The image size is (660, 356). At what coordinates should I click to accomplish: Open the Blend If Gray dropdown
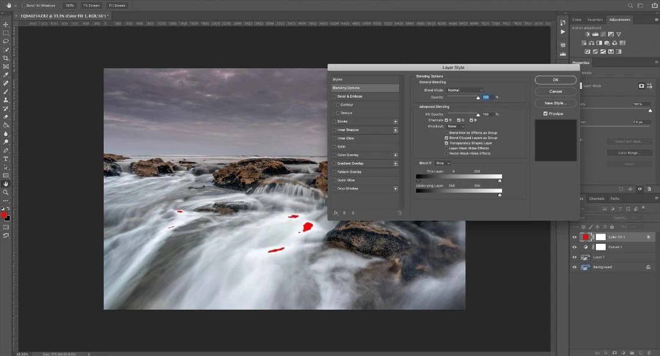[x=442, y=163]
